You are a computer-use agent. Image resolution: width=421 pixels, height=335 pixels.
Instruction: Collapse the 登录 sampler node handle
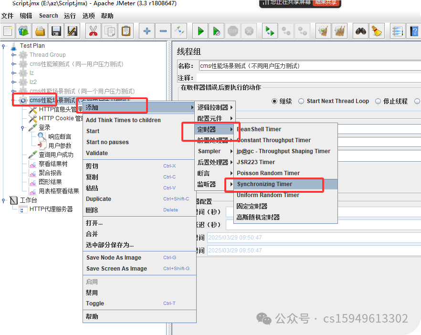pos(22,127)
